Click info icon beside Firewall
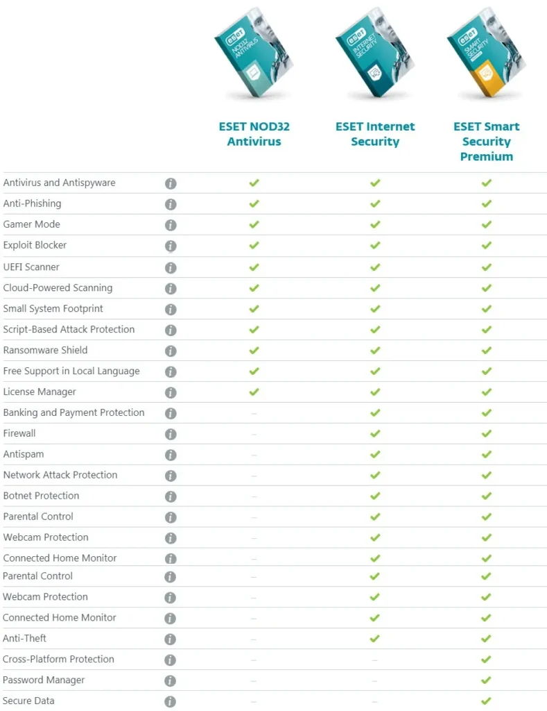The image size is (547, 711). 171,435
